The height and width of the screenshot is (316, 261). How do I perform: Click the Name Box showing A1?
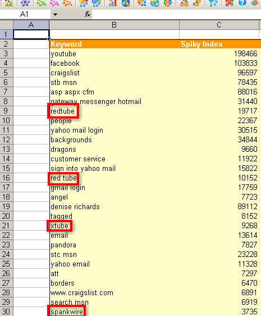(x=25, y=15)
